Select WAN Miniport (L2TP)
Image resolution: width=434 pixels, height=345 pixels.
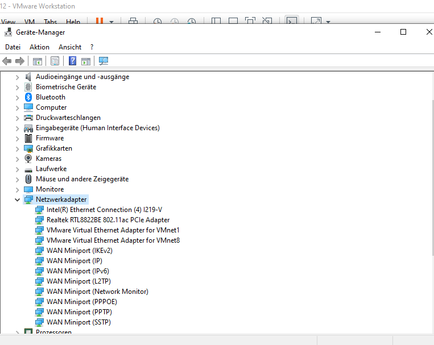point(78,281)
